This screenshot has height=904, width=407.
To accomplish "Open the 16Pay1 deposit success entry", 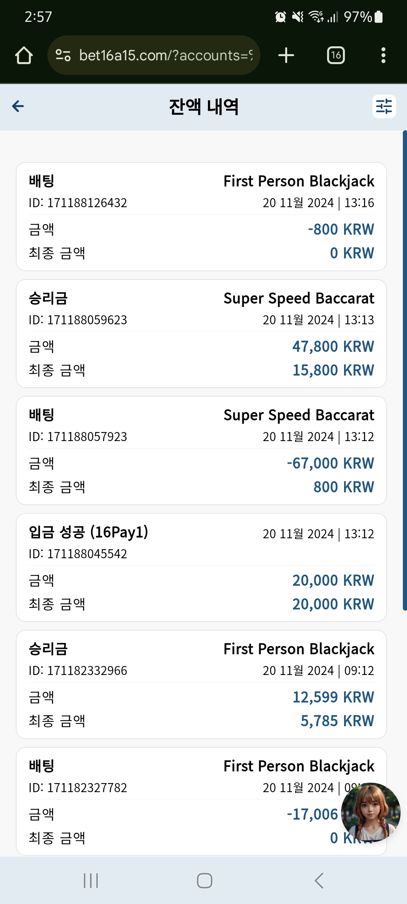I will pyautogui.click(x=201, y=567).
